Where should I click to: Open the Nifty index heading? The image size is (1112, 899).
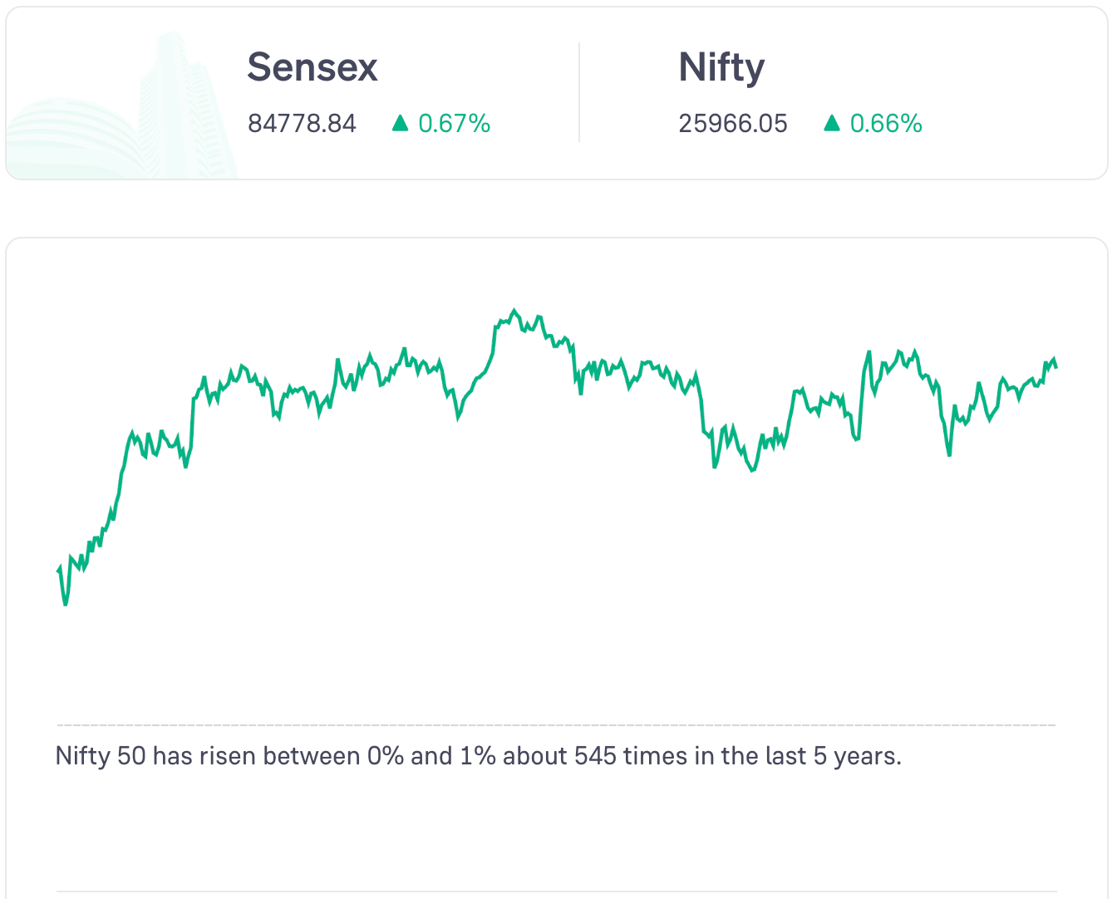click(721, 67)
